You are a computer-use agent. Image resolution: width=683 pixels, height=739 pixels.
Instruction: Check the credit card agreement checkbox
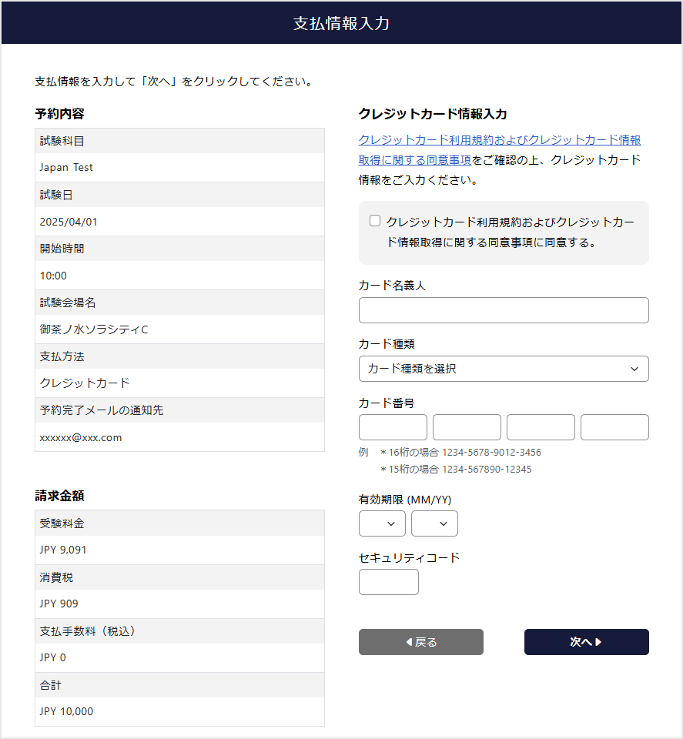[375, 220]
